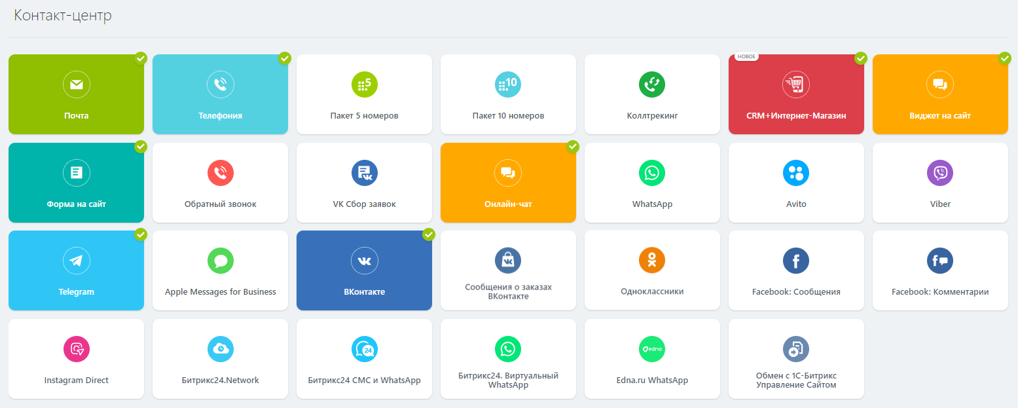Click the Telegram paper plane icon
This screenshot has height=408, width=1018.
[x=76, y=261]
